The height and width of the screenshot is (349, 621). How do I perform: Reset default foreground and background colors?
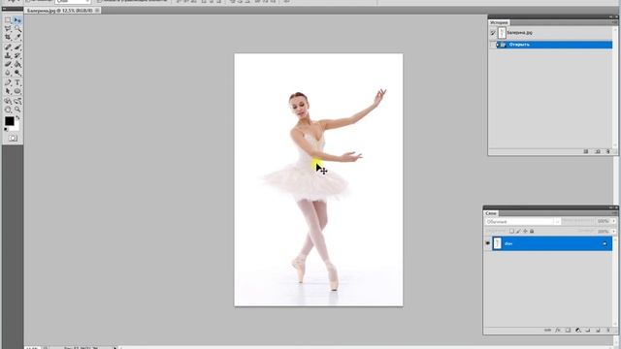[6, 129]
